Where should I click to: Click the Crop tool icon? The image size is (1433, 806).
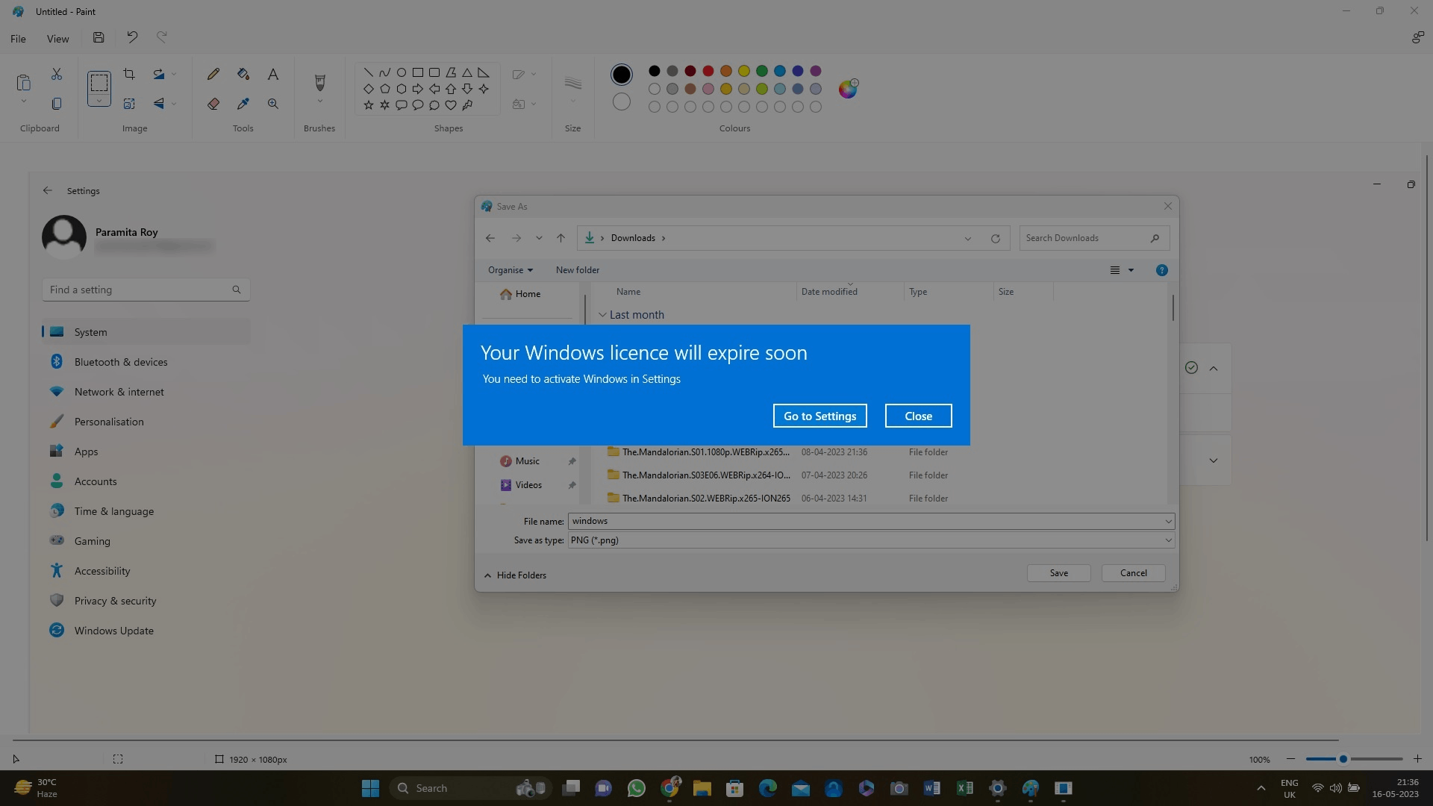(x=129, y=74)
